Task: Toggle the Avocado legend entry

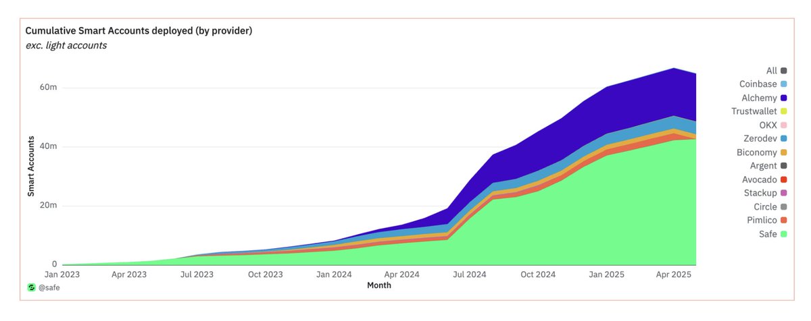Action: click(764, 179)
